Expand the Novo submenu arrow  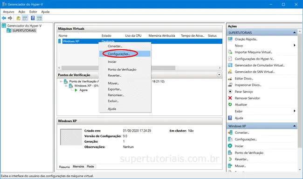tap(295, 45)
